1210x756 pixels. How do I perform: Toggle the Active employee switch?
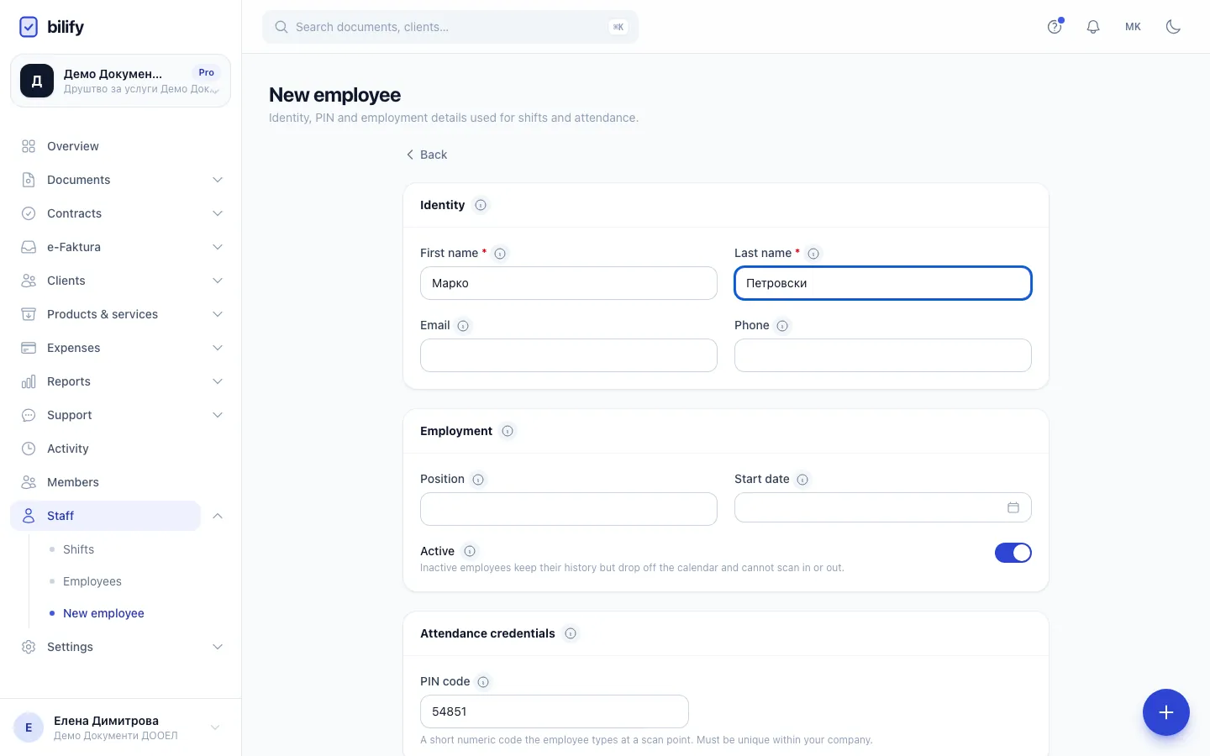tap(1013, 553)
